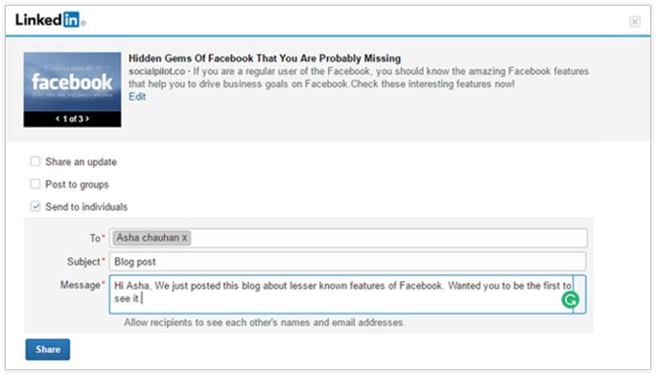Uncheck Send to individuals checkbox
This screenshot has height=375, width=656.
[x=35, y=206]
